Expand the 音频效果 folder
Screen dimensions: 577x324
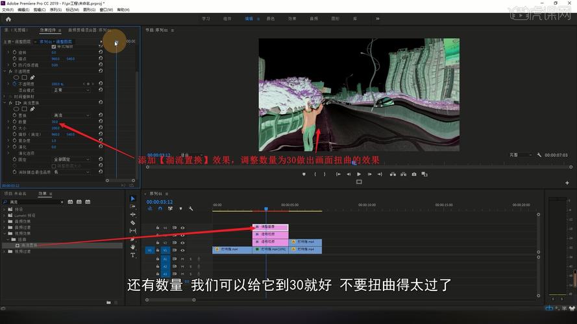[x=5, y=222]
